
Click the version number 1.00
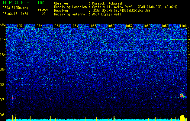click(x=41, y=2)
